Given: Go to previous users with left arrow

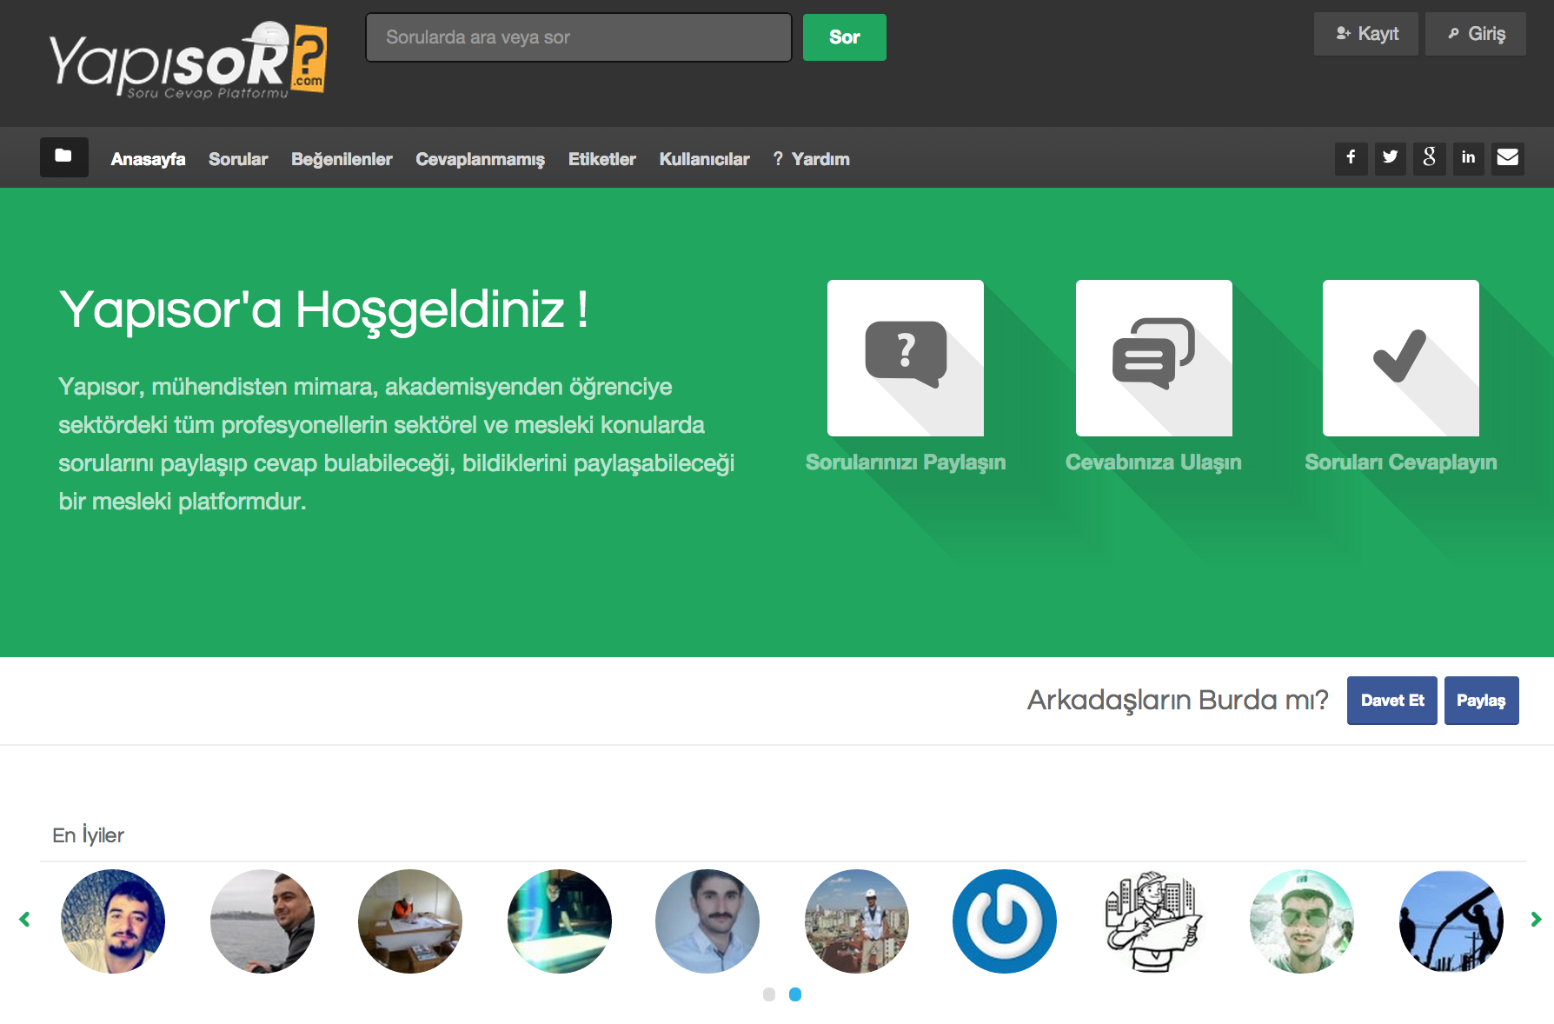Looking at the screenshot, I should 24,920.
